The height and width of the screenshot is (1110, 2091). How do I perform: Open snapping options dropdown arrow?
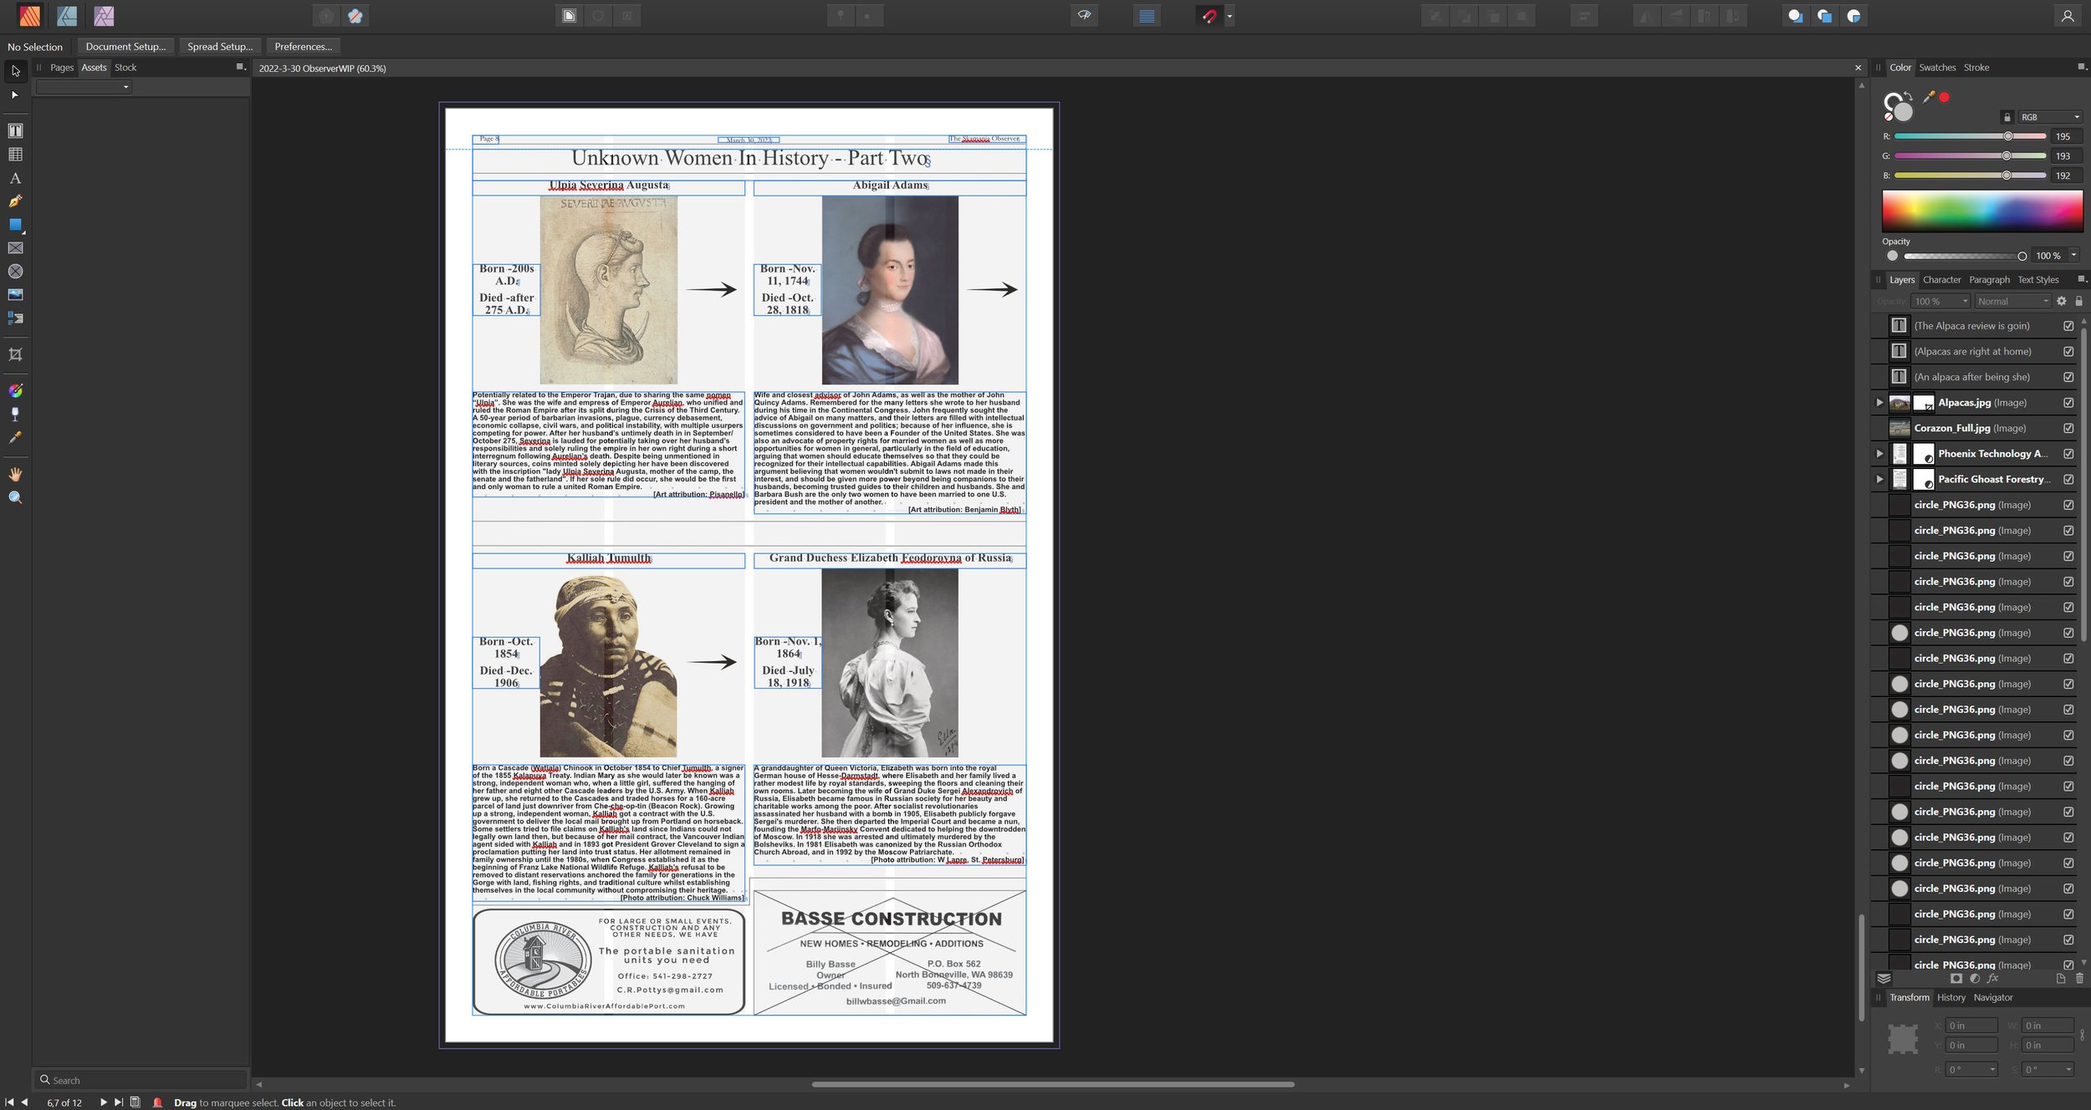click(x=1230, y=17)
